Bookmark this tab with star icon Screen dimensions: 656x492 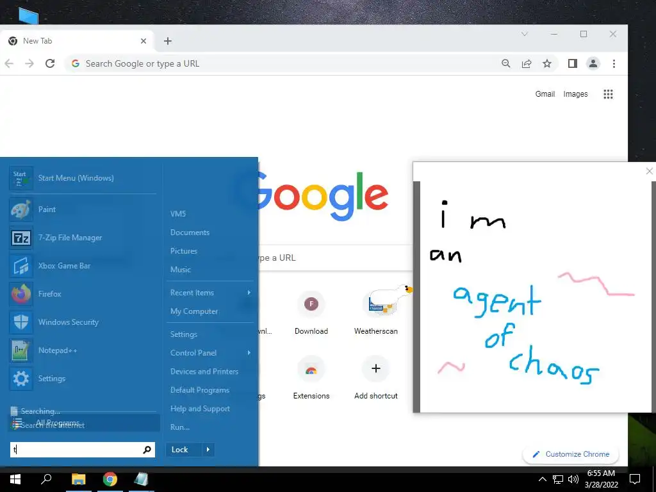547,63
